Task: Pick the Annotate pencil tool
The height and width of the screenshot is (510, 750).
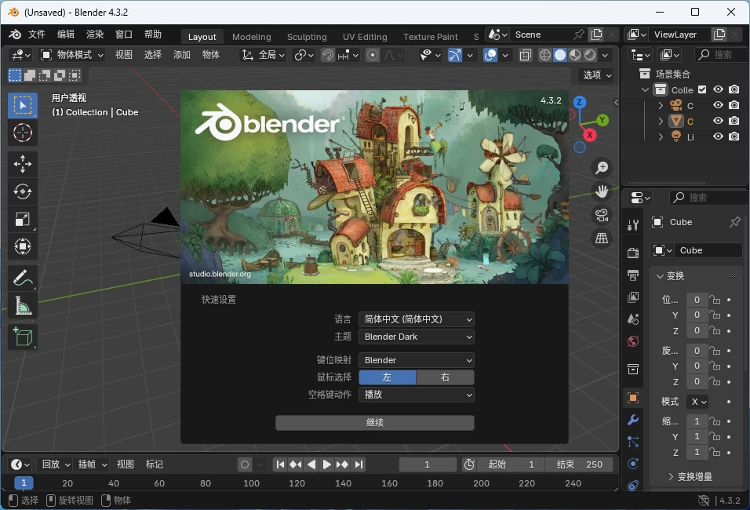Action: [23, 278]
